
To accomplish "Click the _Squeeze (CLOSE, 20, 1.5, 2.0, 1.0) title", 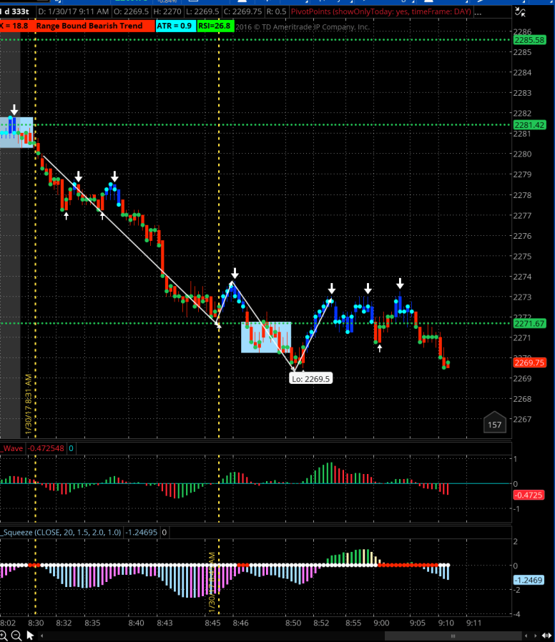I will pos(61,533).
